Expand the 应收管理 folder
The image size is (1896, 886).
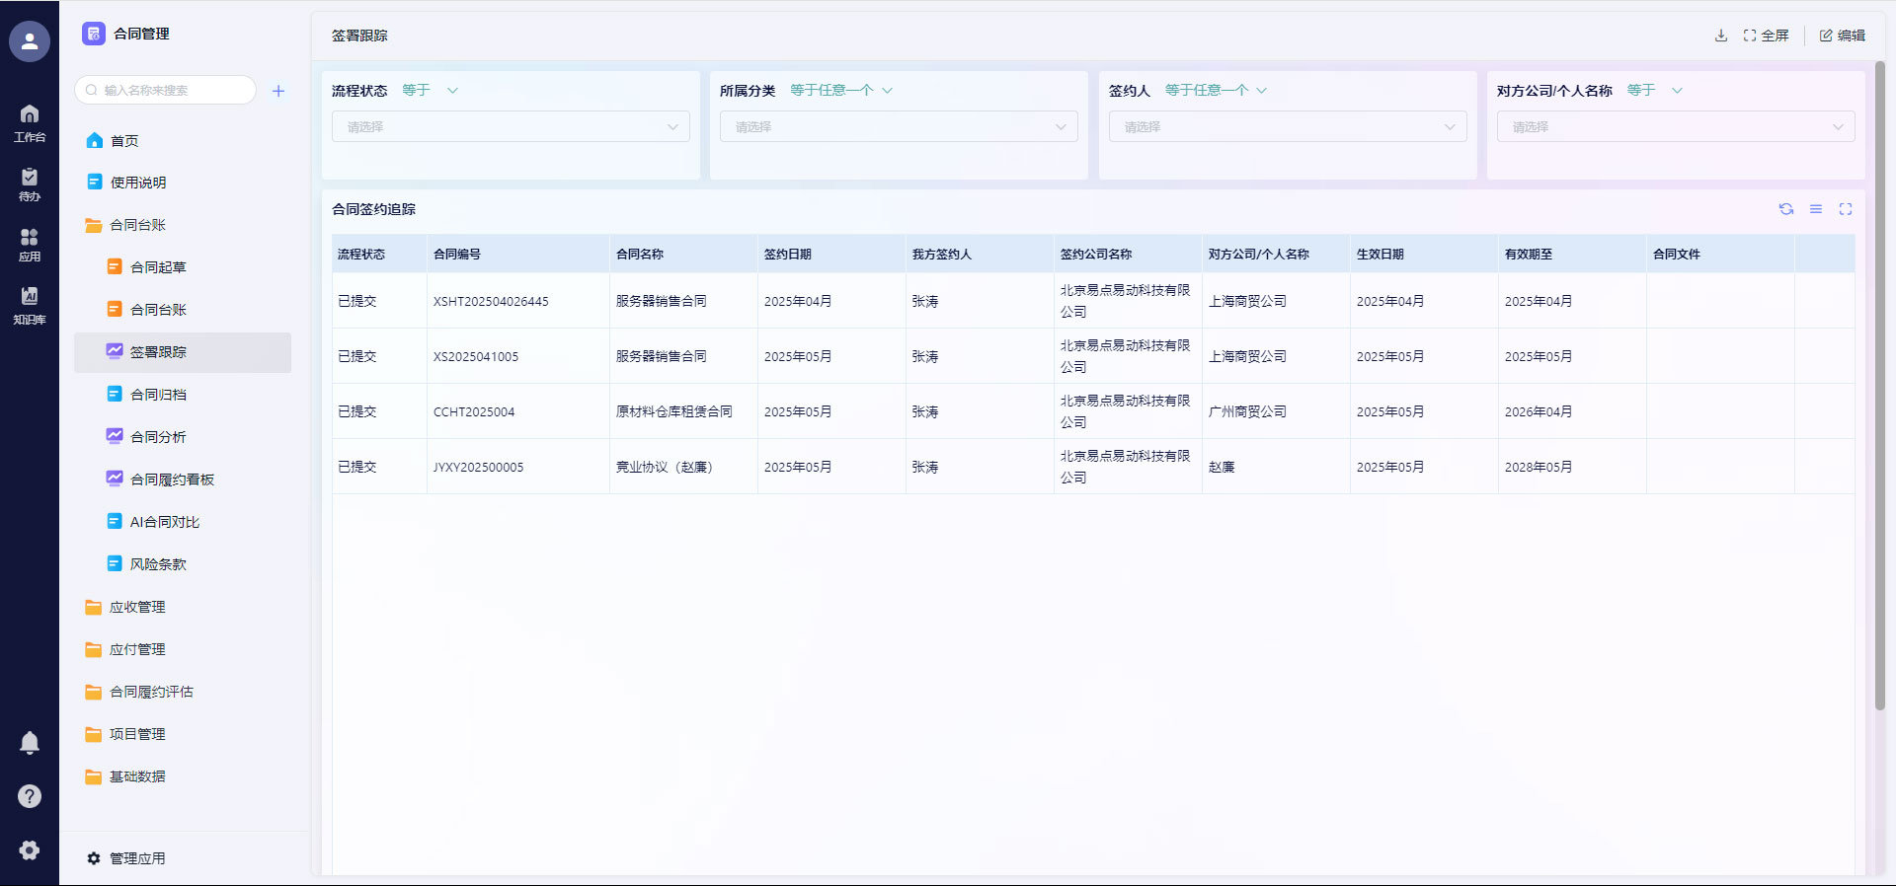click(137, 608)
